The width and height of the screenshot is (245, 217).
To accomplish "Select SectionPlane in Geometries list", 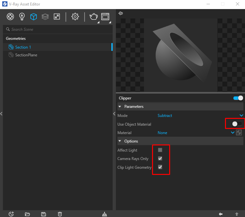I will (x=58, y=55).
